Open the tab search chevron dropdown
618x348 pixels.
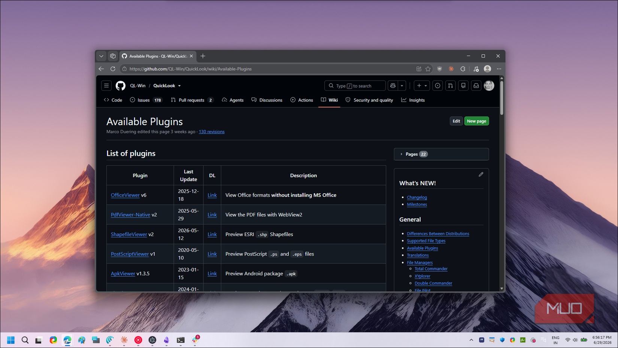[x=101, y=56]
